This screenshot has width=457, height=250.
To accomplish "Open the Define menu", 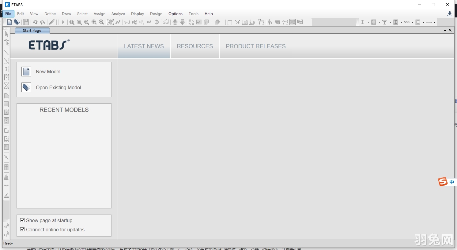I will coord(50,14).
